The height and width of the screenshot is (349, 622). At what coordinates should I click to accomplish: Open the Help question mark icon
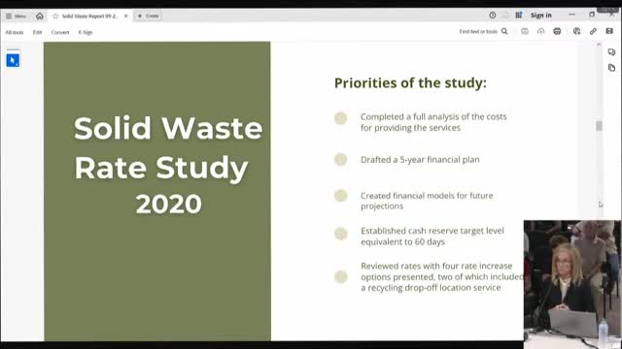point(493,16)
